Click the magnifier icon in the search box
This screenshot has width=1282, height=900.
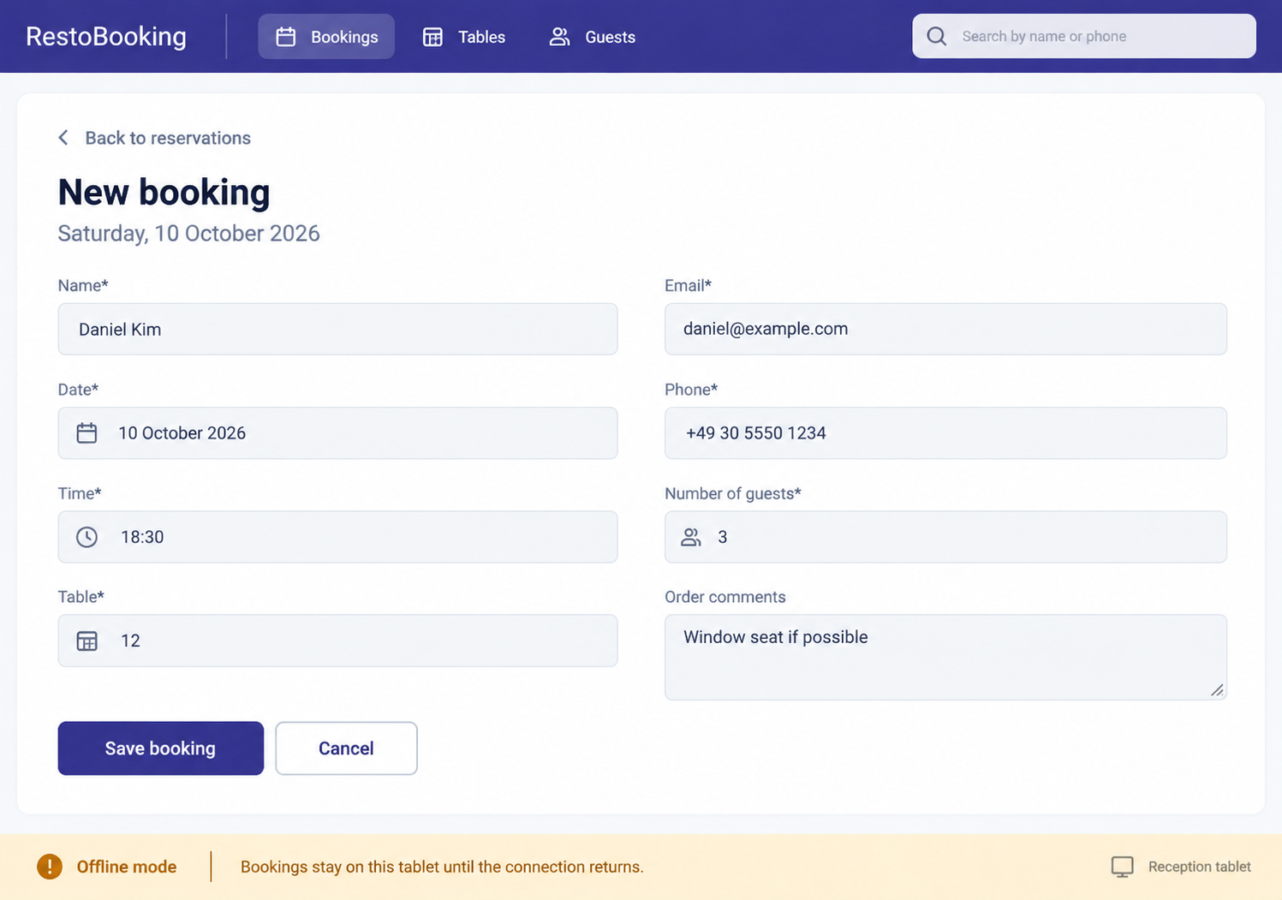937,36
